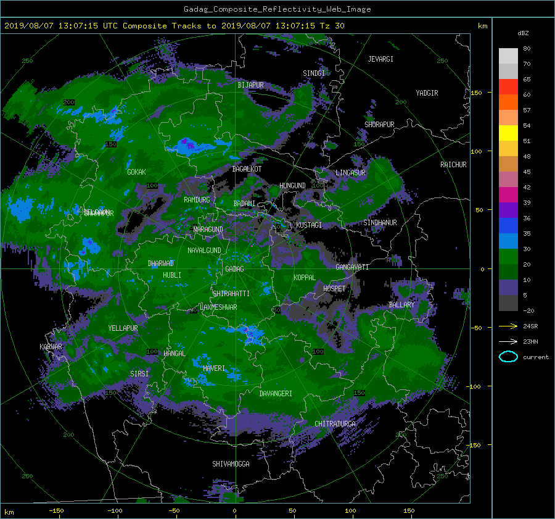
Task: Click the LAXMESHWAR city label
Action: point(218,307)
